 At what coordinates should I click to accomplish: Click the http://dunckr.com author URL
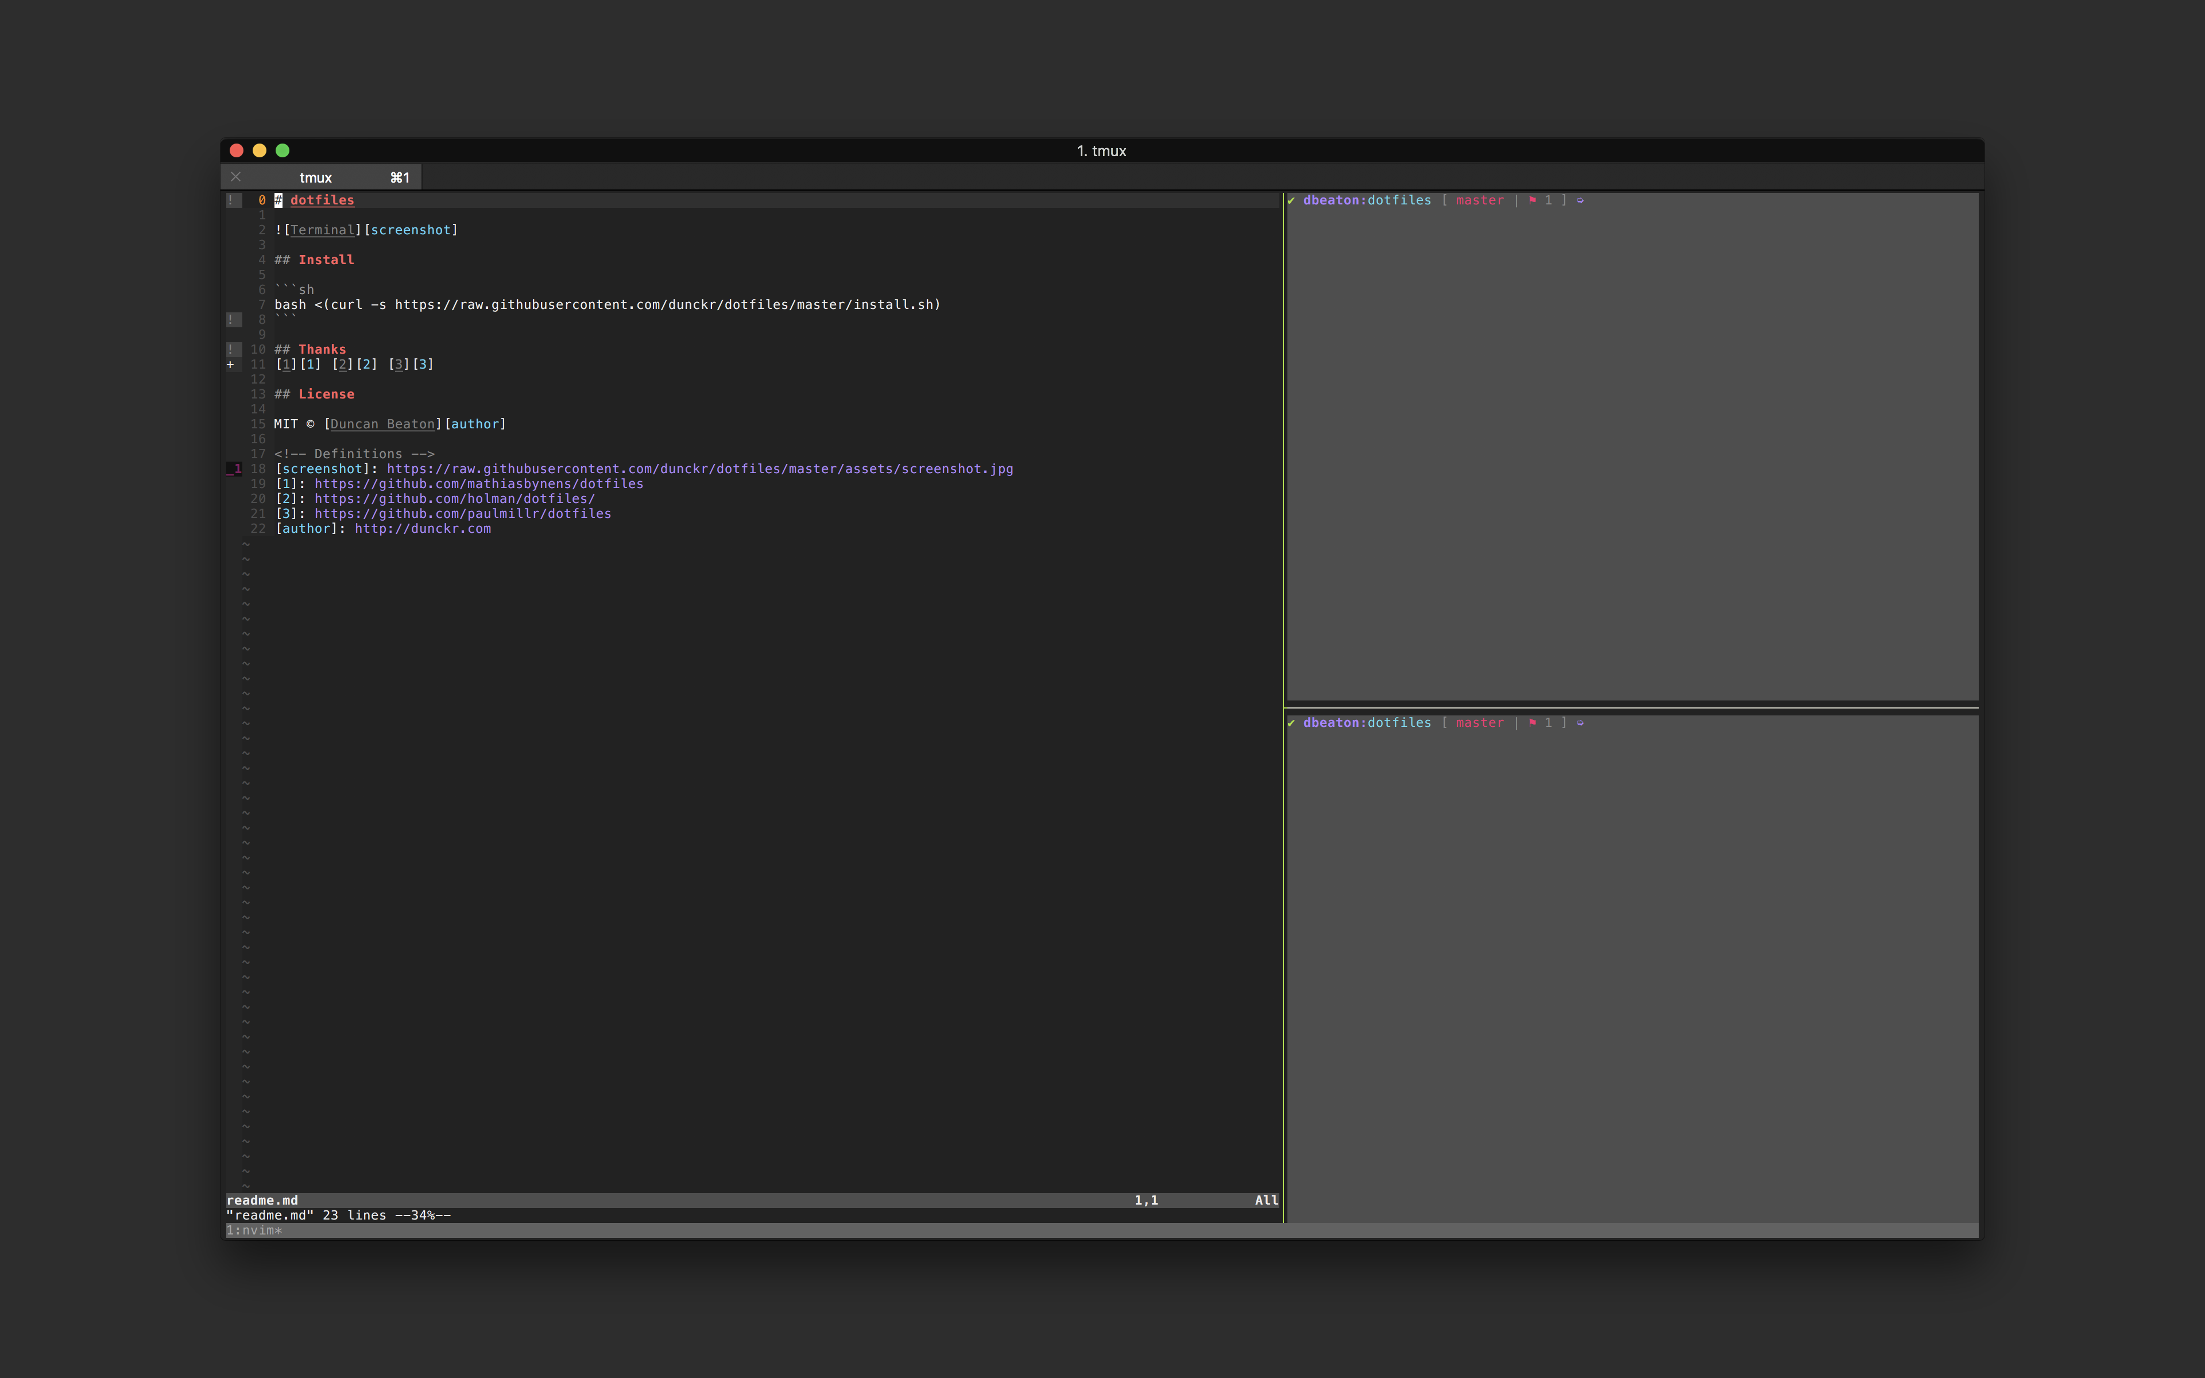click(x=423, y=529)
